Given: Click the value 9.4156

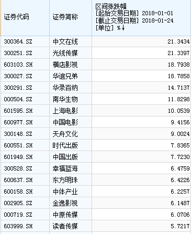Looking at the screenshot, I should coord(180,122).
